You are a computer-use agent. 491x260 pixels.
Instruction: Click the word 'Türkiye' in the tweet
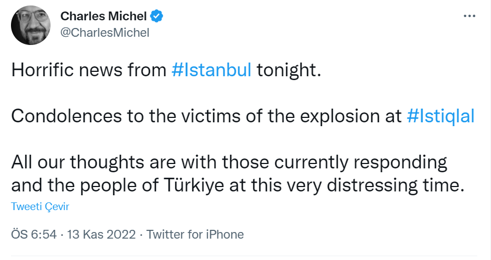click(194, 185)
